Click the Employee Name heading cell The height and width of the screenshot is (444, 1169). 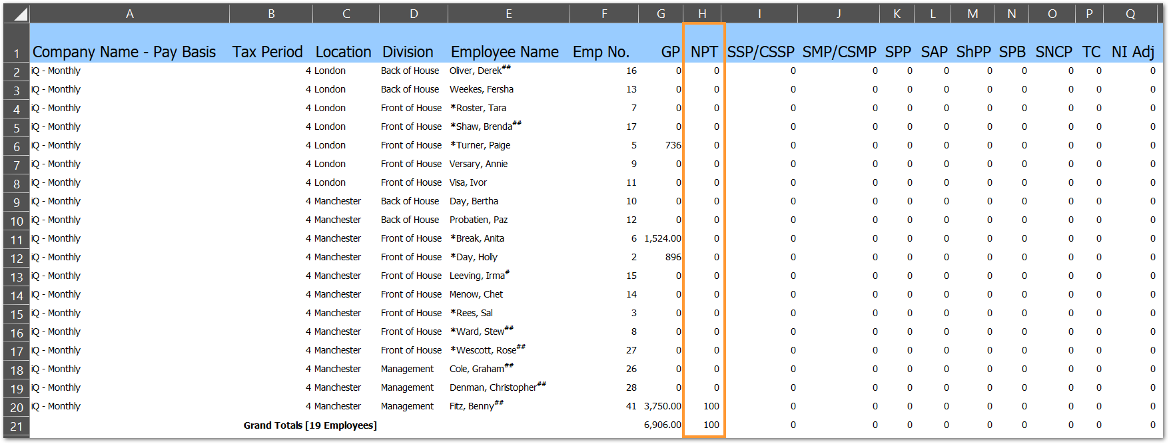point(504,52)
